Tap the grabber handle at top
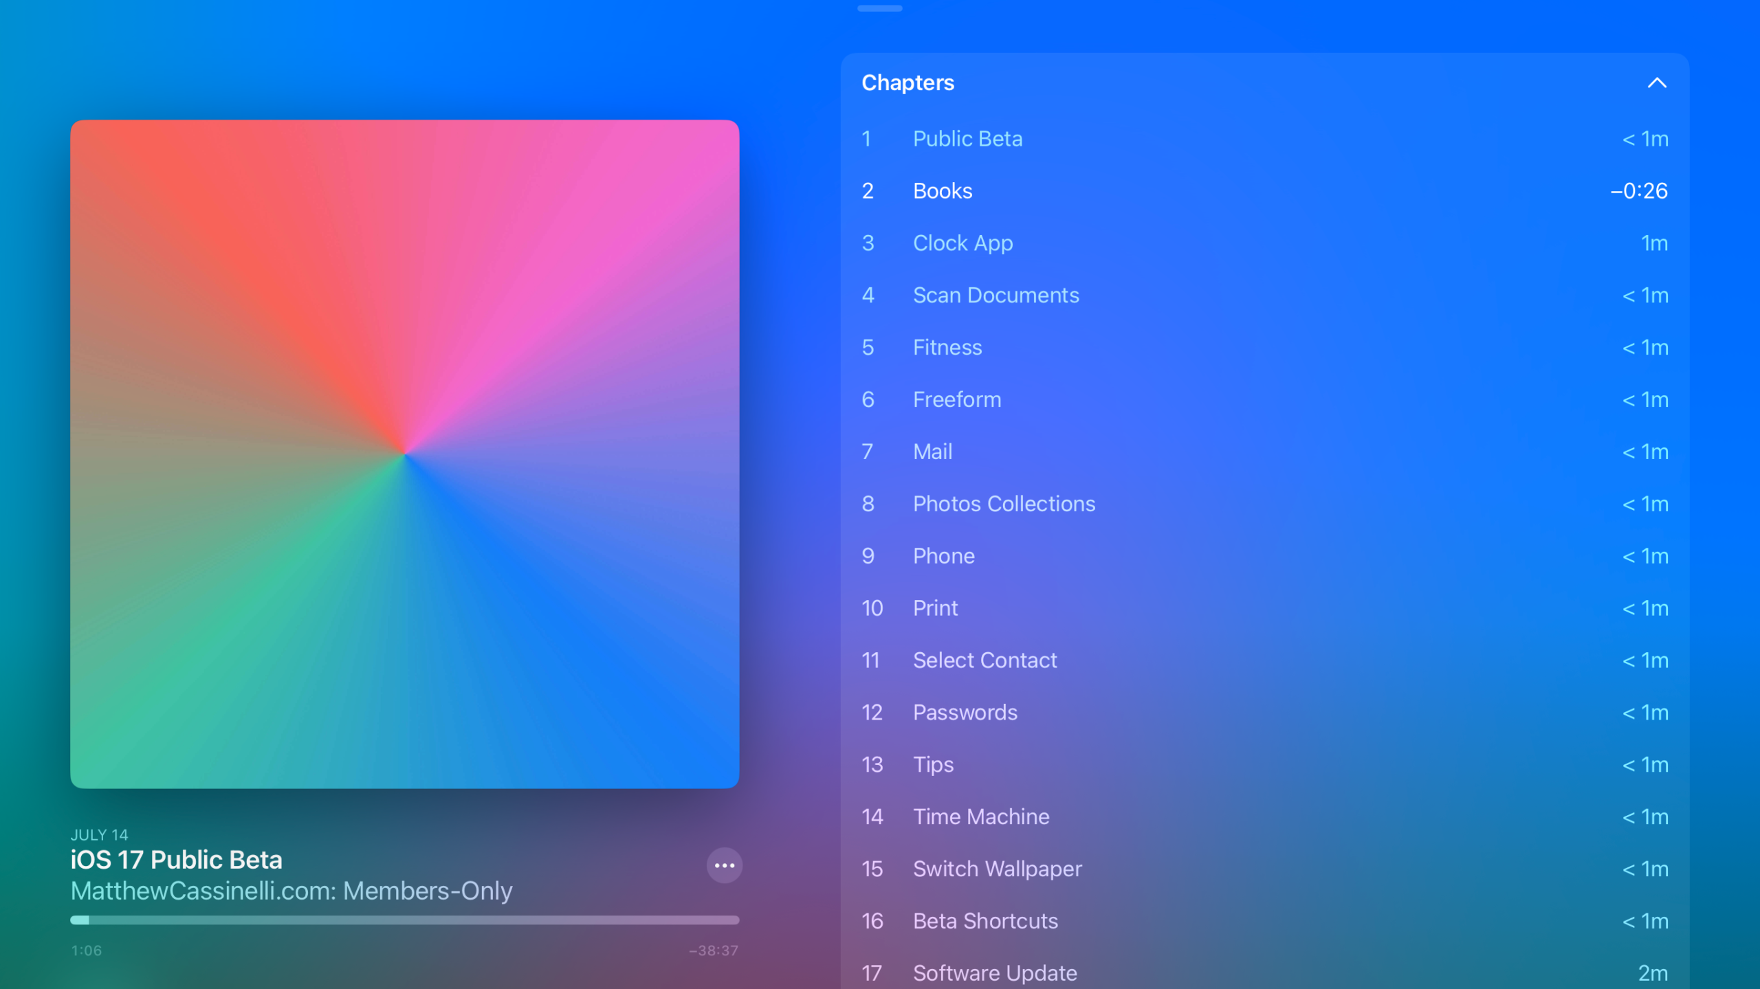Screen dimensions: 1760x989 (x=879, y=8)
